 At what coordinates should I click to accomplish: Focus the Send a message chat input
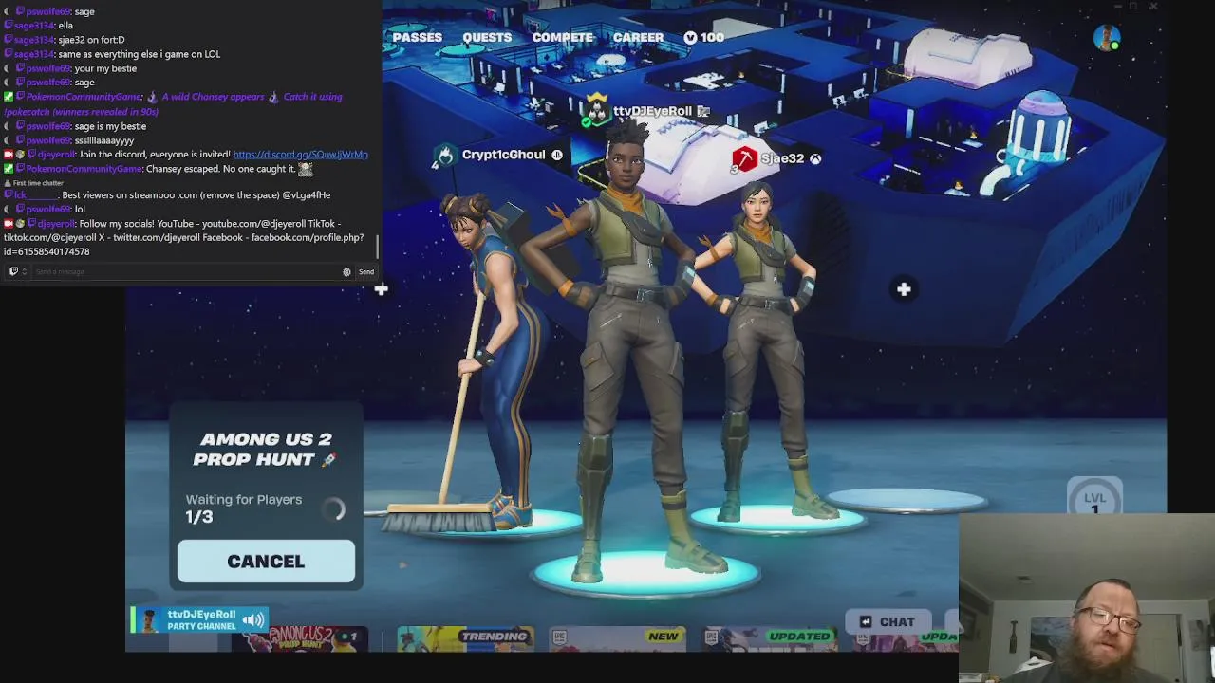(x=185, y=272)
